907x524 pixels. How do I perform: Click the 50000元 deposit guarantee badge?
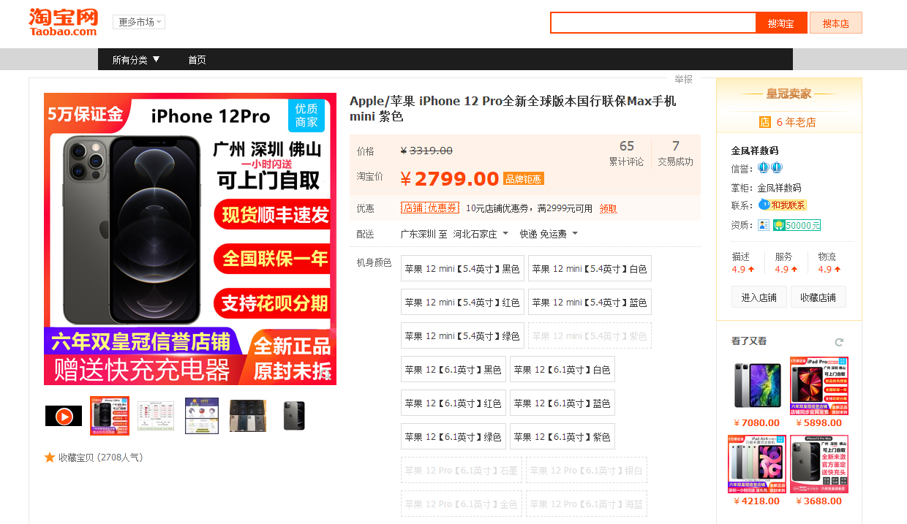coord(797,225)
